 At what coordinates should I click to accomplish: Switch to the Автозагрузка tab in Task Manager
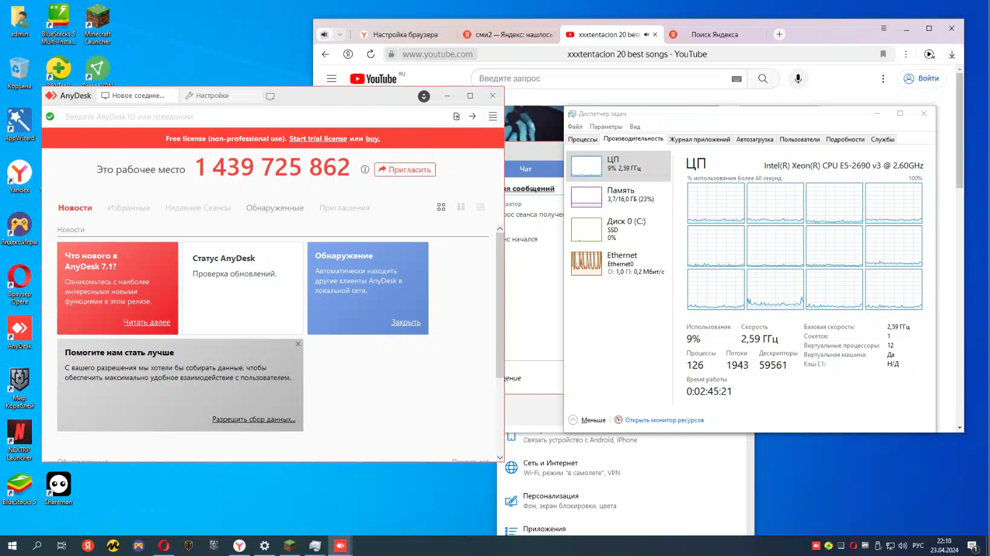click(754, 140)
